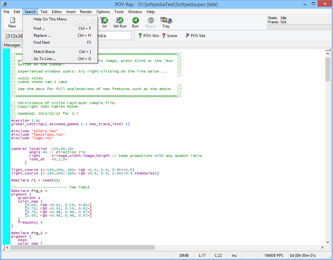Click the 'State: Idle' label

[277, 18]
